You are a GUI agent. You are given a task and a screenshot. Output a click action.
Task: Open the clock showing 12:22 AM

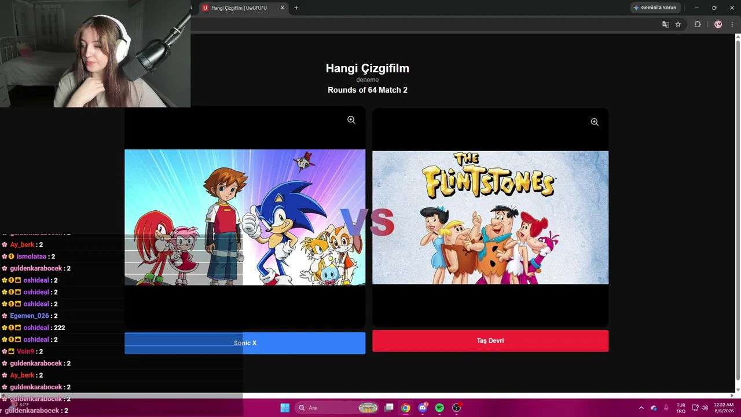724,408
